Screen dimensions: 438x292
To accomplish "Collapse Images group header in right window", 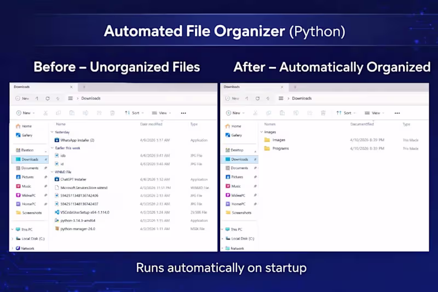I will pyautogui.click(x=262, y=132).
